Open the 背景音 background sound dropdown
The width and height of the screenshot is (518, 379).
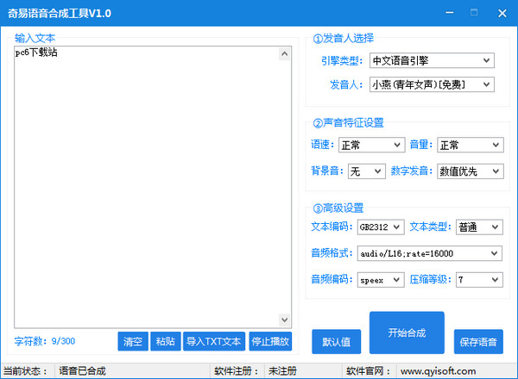(x=366, y=171)
